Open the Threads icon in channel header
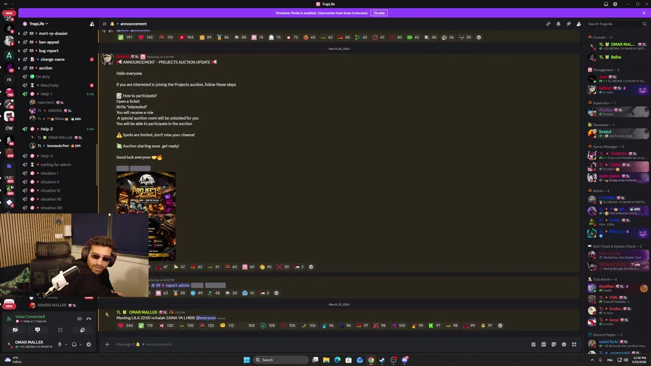The image size is (651, 366). click(x=548, y=24)
